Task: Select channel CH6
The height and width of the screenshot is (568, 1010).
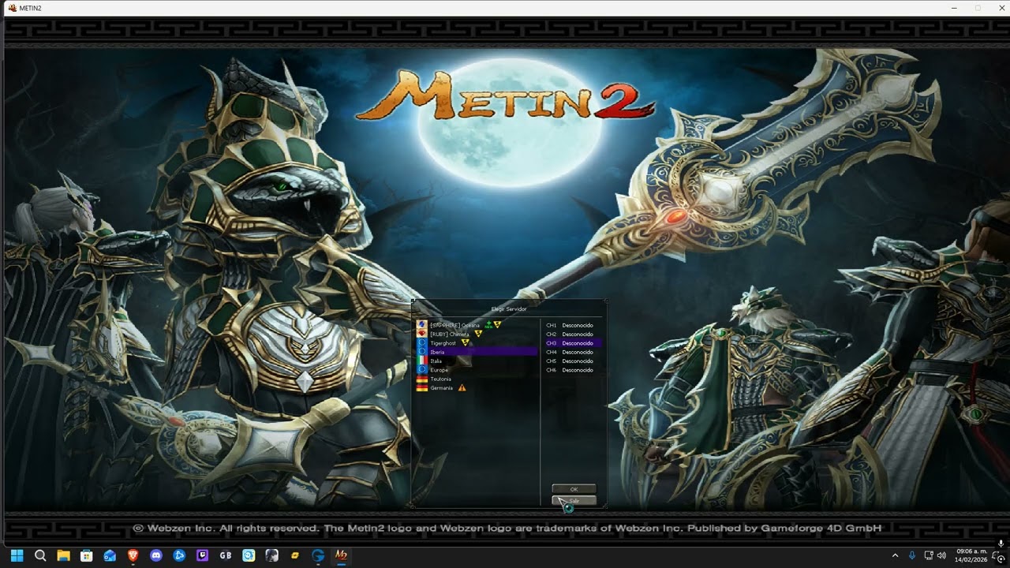Action: point(572,370)
